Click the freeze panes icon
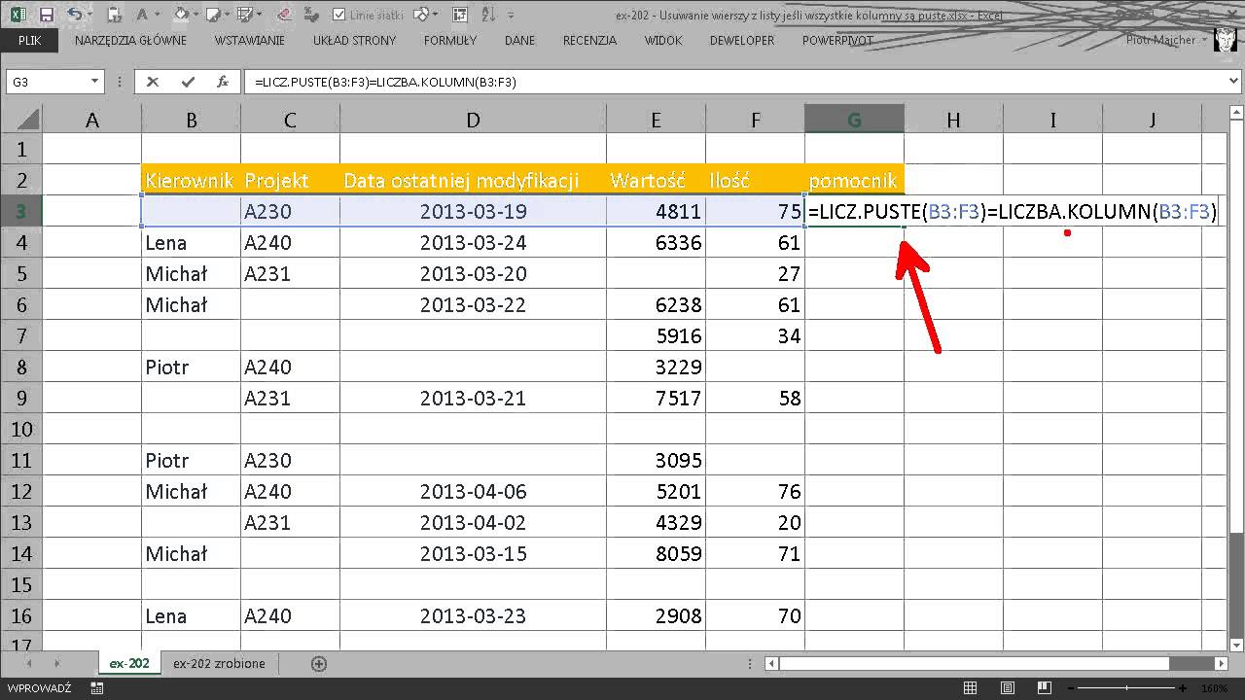Image resolution: width=1245 pixels, height=700 pixels. click(460, 15)
